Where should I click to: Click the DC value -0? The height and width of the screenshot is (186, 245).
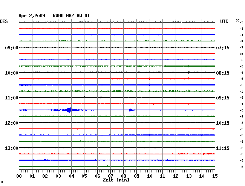(x=241, y=41)
